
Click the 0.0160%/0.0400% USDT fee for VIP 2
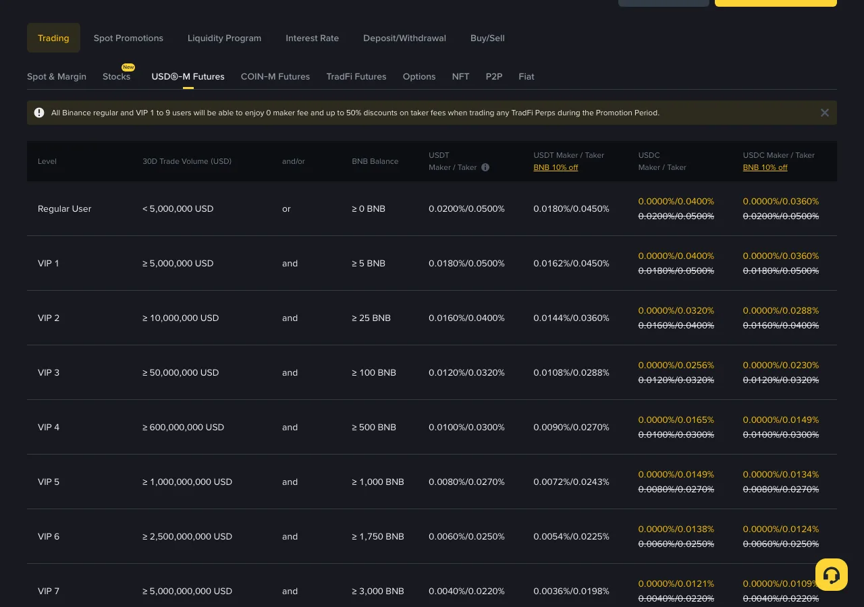(466, 318)
